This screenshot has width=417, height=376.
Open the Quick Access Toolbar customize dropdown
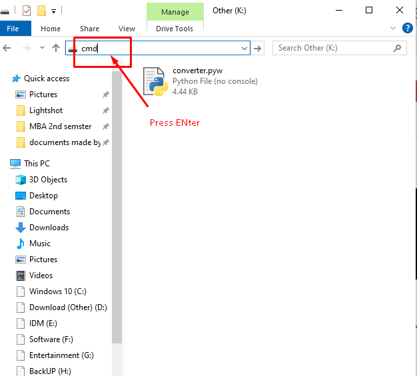coord(53,11)
